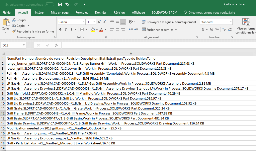
Task: Center text horizontally
Action: pos(117,30)
